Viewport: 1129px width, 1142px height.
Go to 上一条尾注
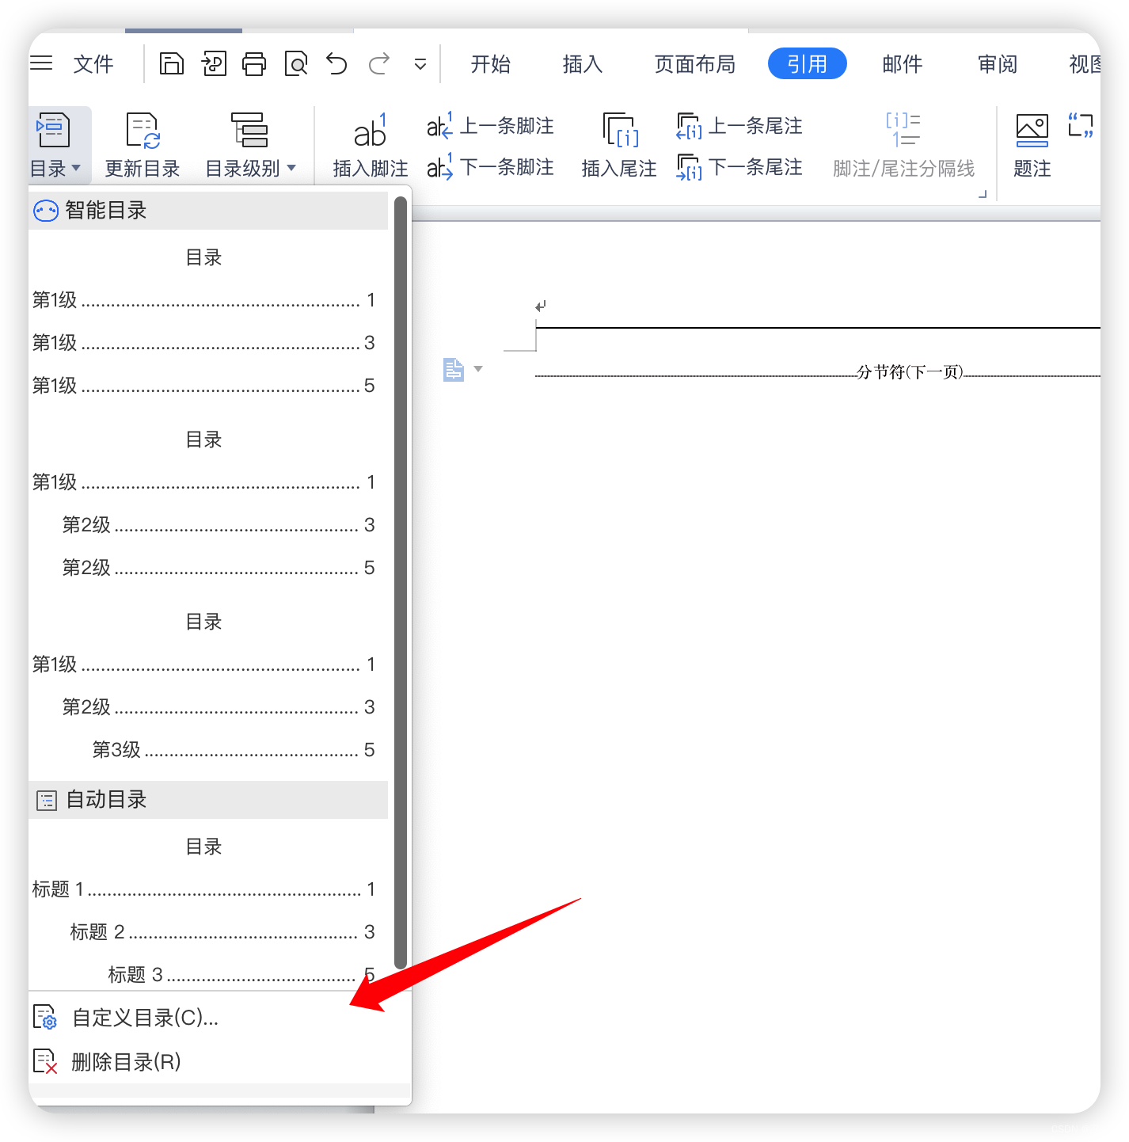click(739, 126)
